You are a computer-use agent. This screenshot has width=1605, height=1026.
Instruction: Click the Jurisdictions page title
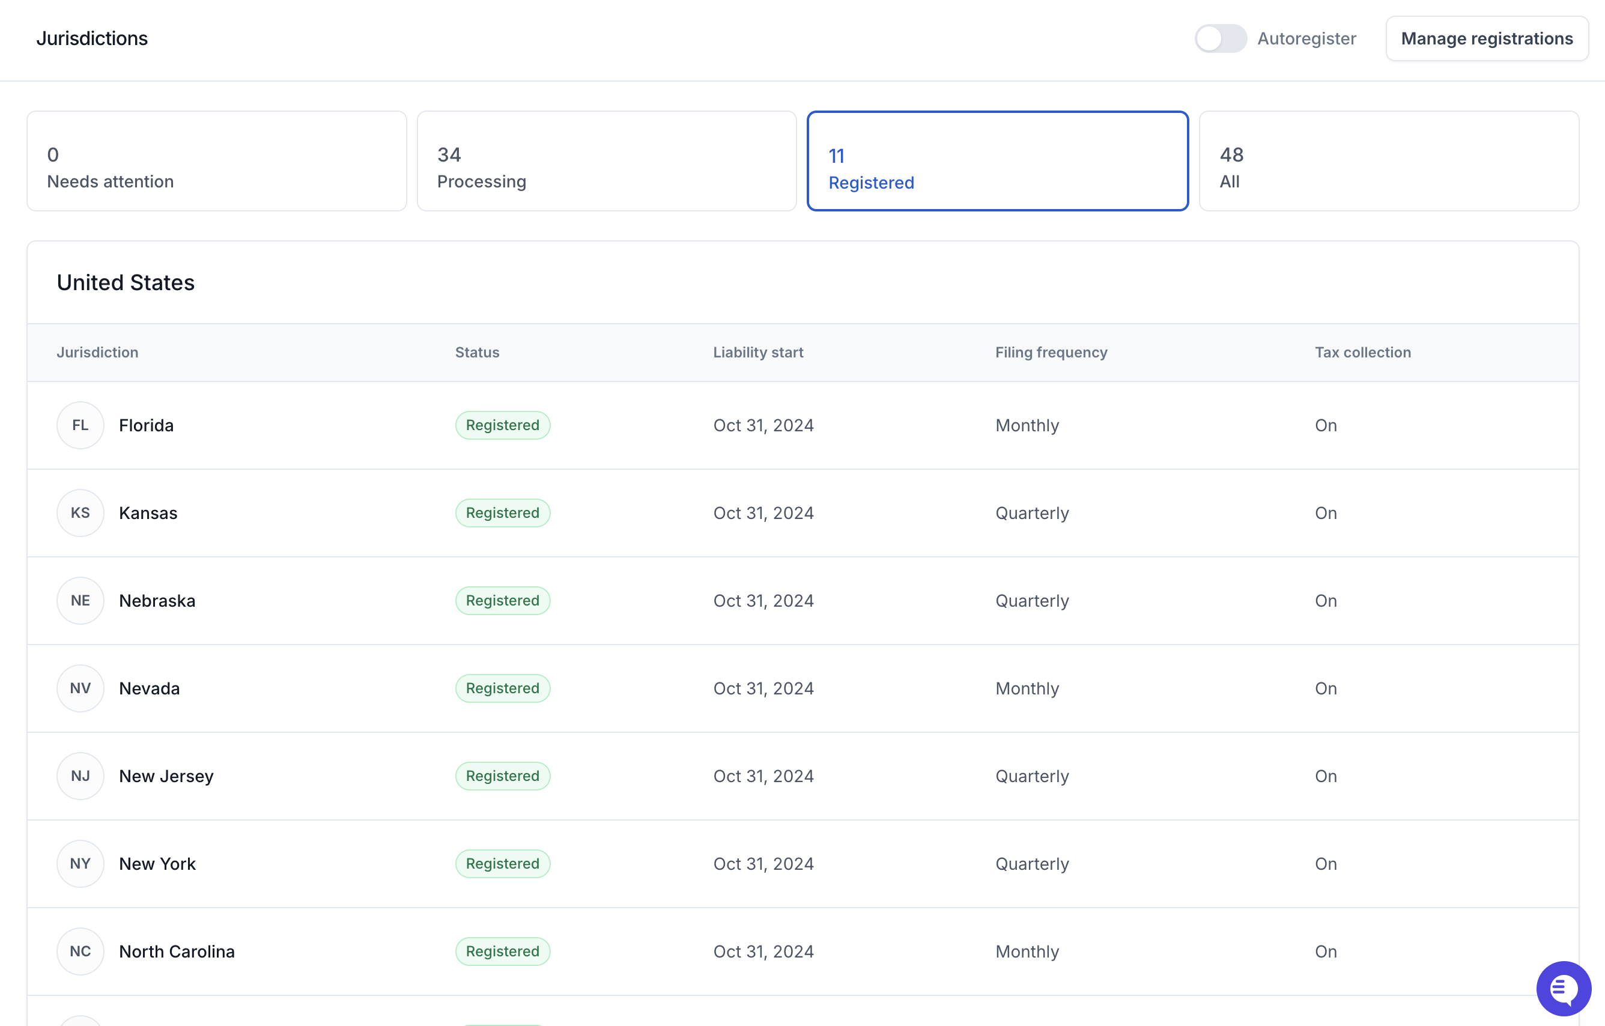(92, 38)
